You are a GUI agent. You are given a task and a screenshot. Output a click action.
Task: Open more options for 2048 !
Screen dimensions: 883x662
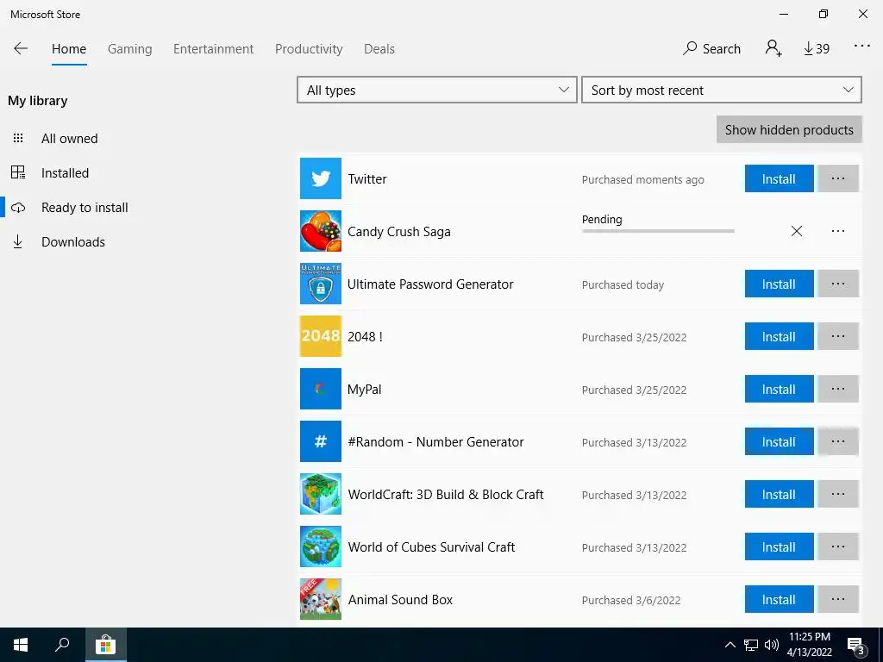pos(838,336)
